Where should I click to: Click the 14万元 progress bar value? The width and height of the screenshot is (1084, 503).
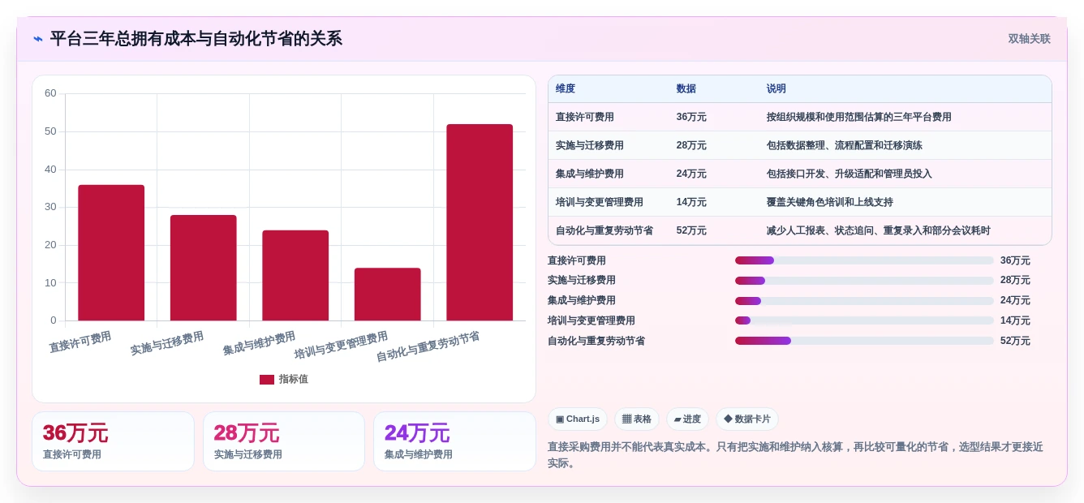[1015, 320]
